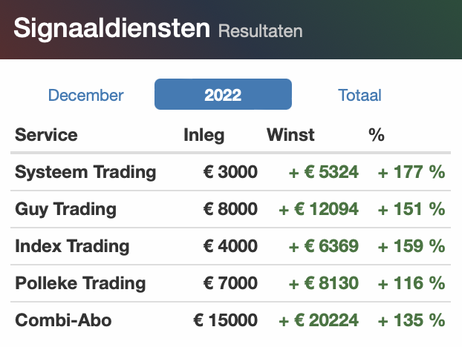462x347 pixels.
Task: Click the Guy Trading + 151 % value
Action: (x=411, y=209)
